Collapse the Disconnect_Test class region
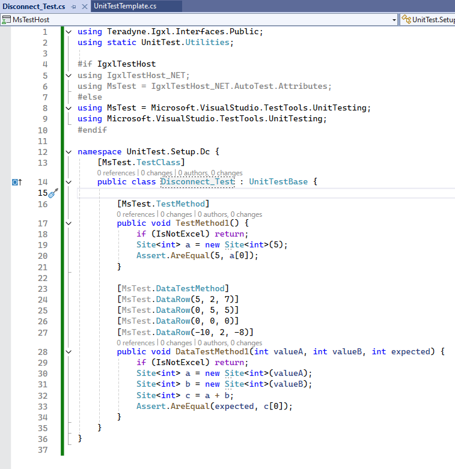The width and height of the screenshot is (455, 469). point(69,182)
